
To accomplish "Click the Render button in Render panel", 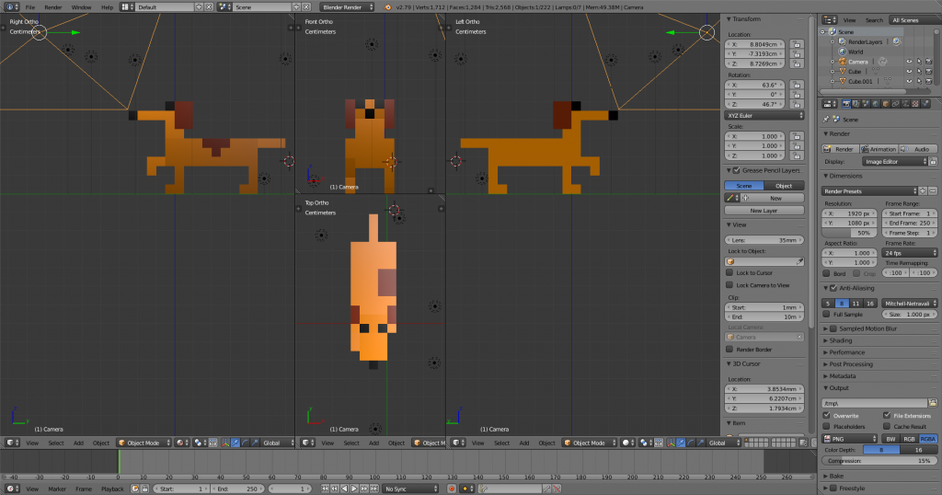I will tap(840, 148).
